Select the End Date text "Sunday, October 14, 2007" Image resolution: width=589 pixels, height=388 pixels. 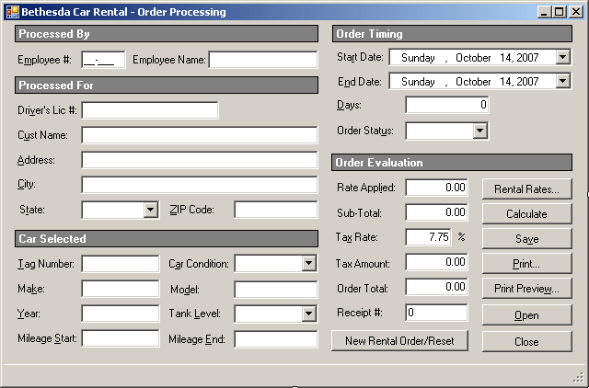(470, 82)
